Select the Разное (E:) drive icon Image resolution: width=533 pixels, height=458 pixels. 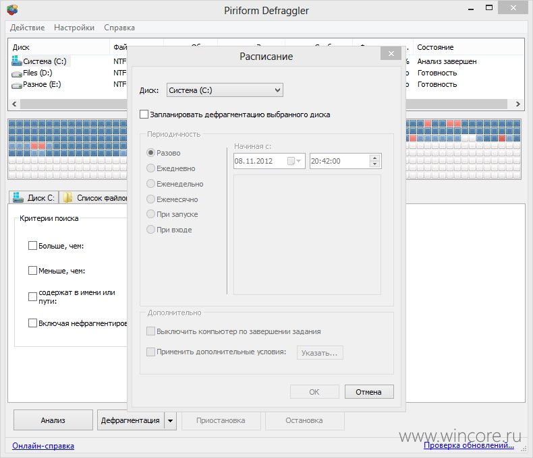pos(17,85)
